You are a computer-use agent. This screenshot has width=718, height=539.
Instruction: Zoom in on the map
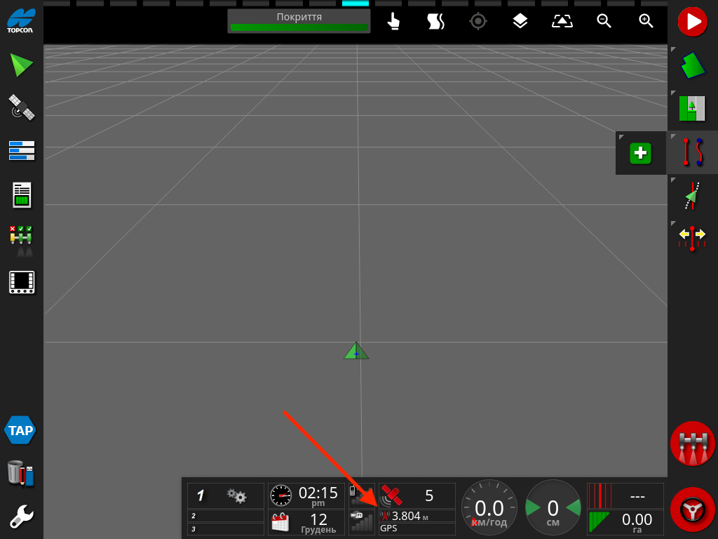pos(646,21)
